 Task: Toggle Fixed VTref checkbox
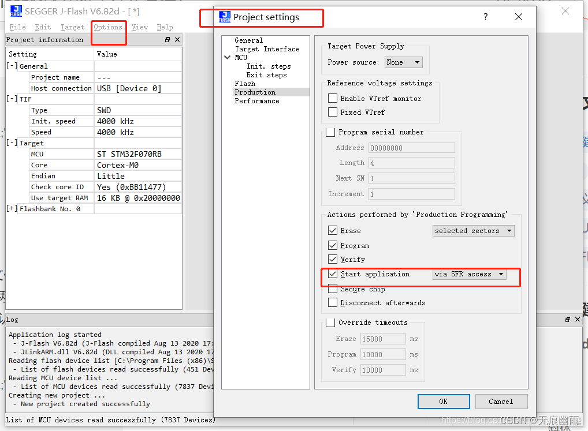(x=333, y=112)
